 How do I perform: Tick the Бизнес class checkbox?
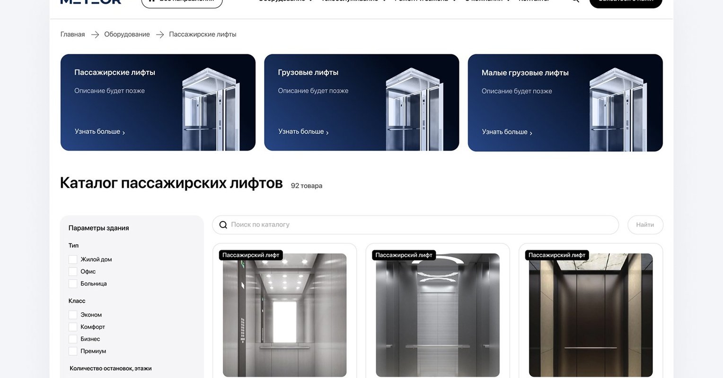(x=73, y=339)
